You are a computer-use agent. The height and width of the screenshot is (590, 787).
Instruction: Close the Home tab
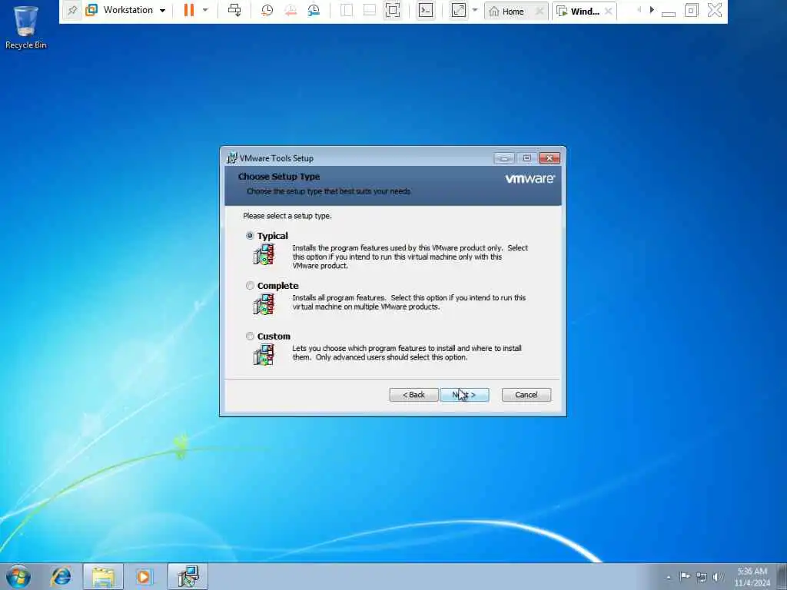[x=540, y=11]
